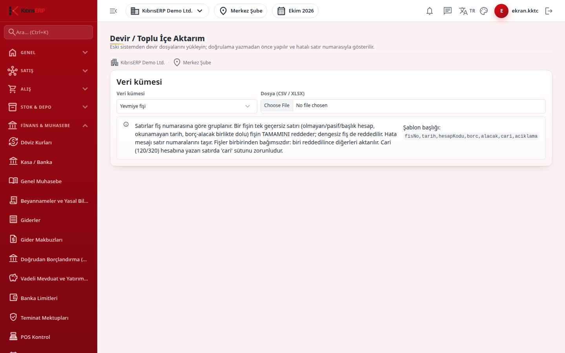Open Banka Limitleri wallet icon

13,298
